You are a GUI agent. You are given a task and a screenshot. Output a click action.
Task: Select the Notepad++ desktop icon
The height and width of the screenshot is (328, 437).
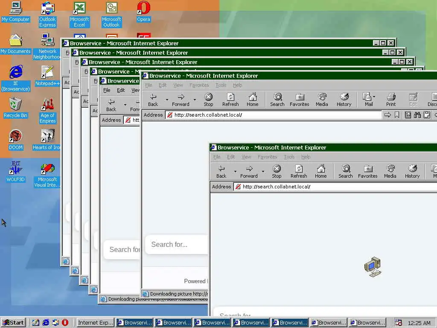click(x=47, y=76)
